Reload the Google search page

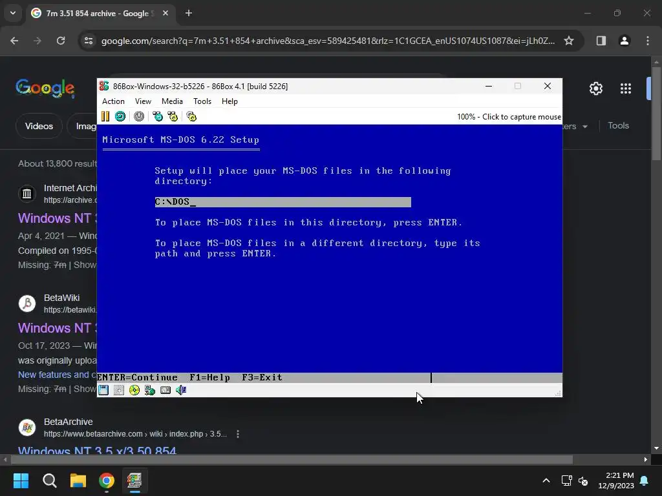point(61,41)
